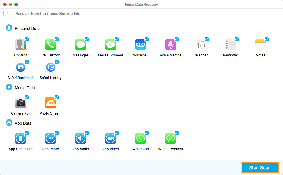283x175 pixels.
Task: Uncheck the Voice Memos checkbox
Action: point(176,39)
